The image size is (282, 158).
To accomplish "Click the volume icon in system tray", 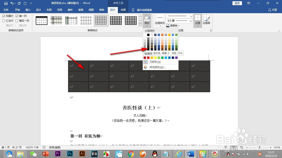I will (248, 154).
